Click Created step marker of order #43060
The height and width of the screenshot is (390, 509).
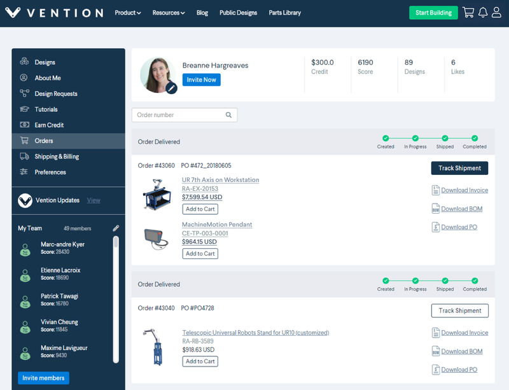[x=386, y=138]
